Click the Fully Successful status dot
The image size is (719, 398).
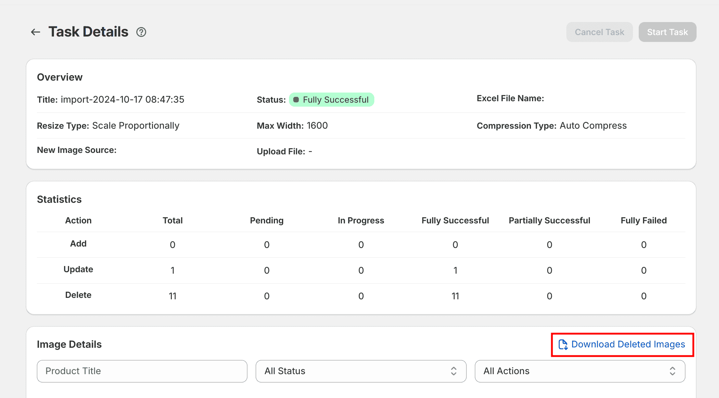click(x=296, y=100)
